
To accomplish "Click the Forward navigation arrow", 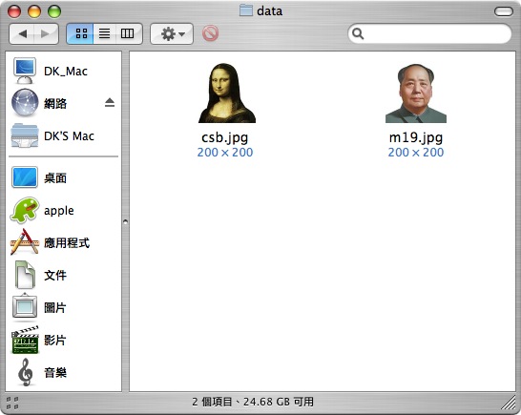I will 46,33.
